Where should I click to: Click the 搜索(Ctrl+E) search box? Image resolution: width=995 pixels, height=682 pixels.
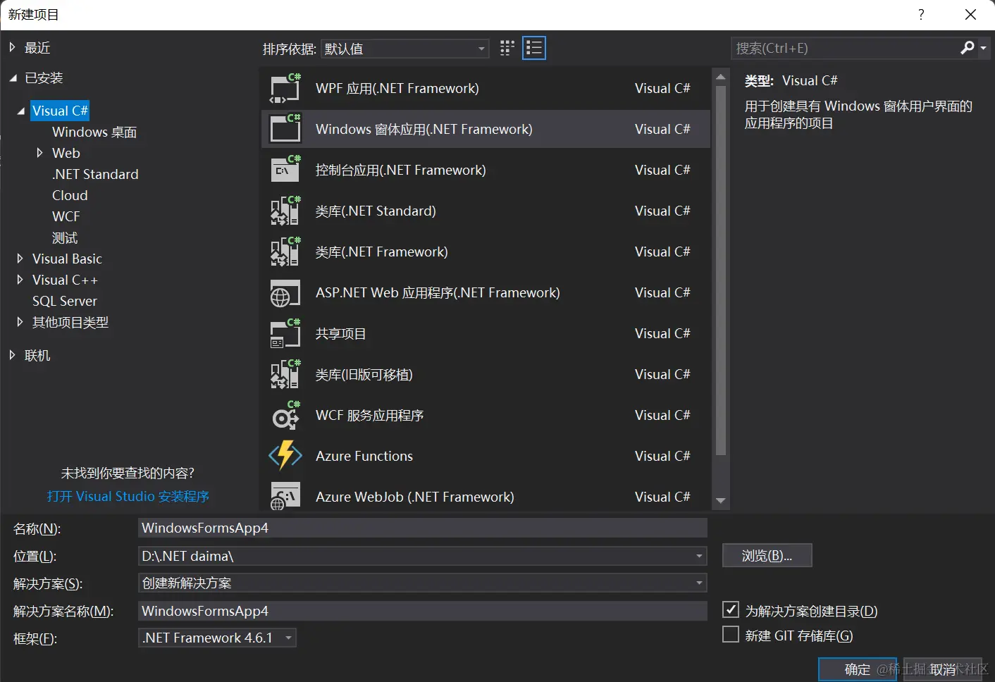[846, 48]
